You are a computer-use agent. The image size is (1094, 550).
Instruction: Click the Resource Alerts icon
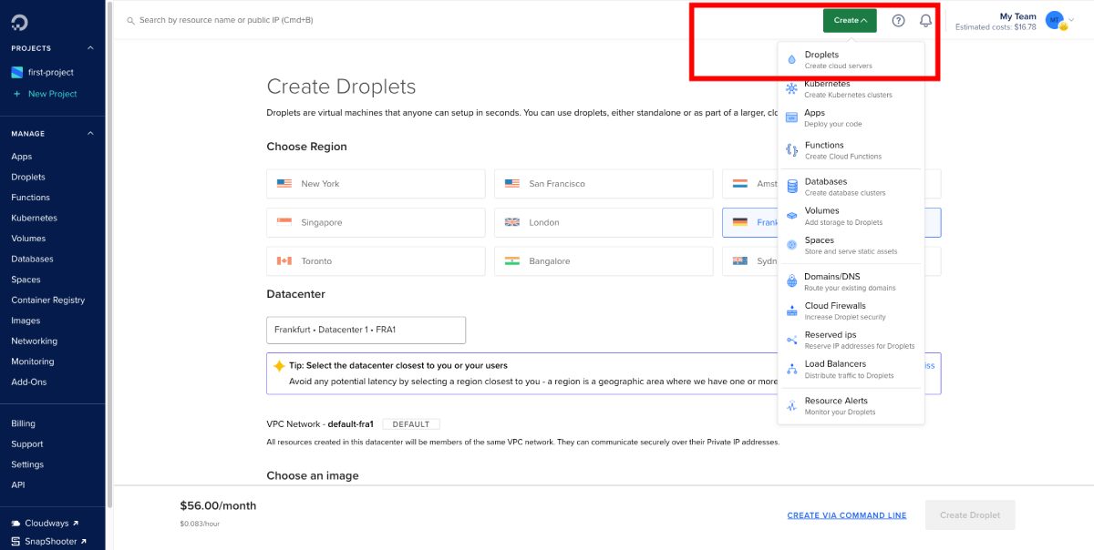point(791,405)
